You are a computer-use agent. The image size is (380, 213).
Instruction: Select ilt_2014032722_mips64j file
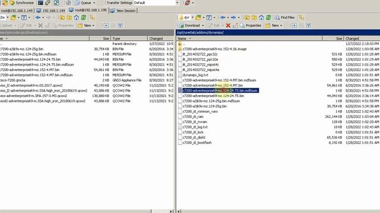201,64
